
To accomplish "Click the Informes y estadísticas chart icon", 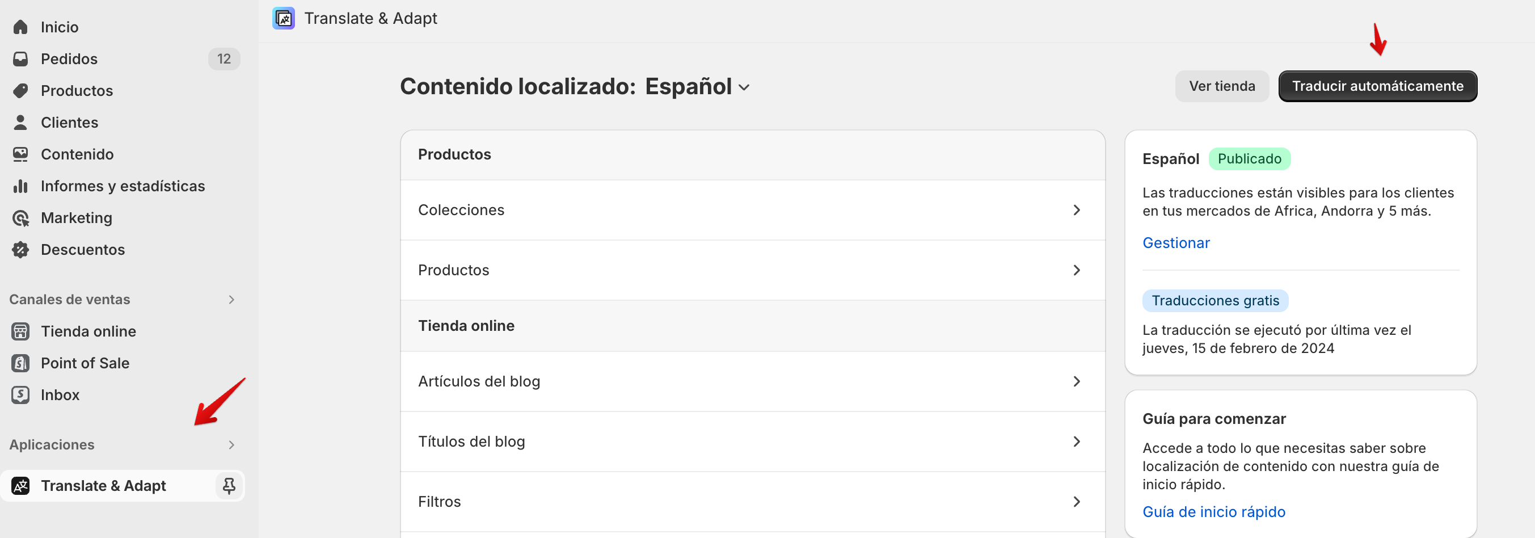I will pos(21,186).
